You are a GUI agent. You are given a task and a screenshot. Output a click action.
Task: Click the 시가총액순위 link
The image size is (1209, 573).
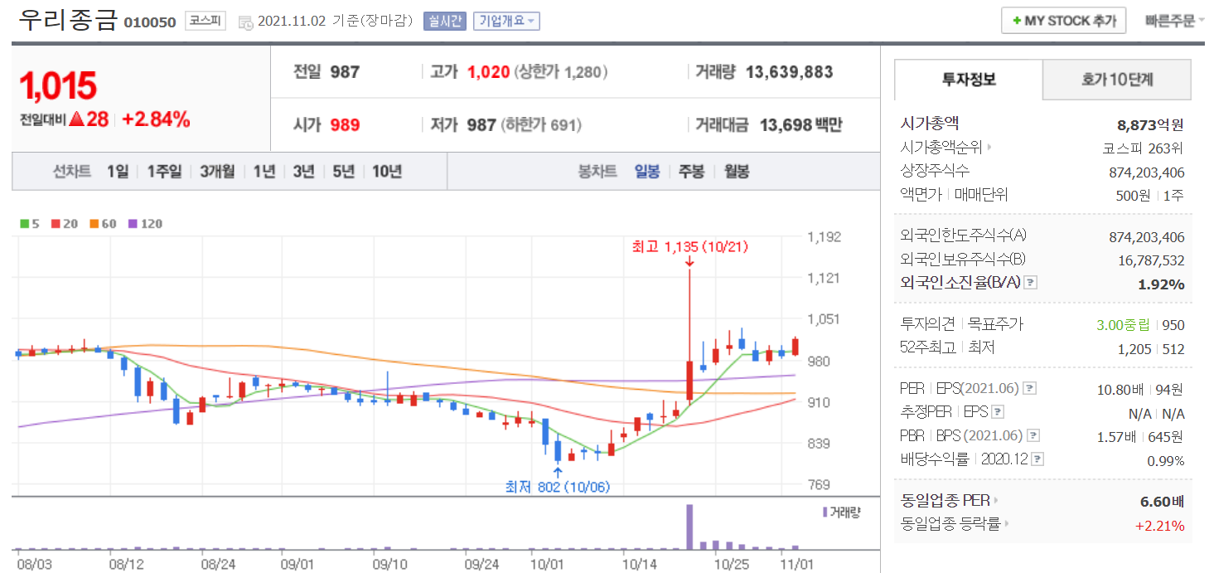click(x=941, y=148)
